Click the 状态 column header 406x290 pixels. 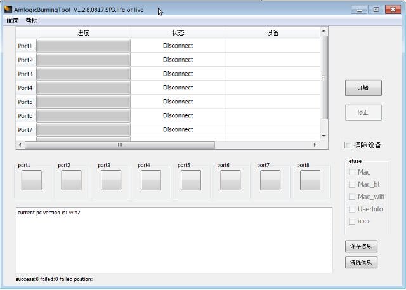[x=178, y=32]
